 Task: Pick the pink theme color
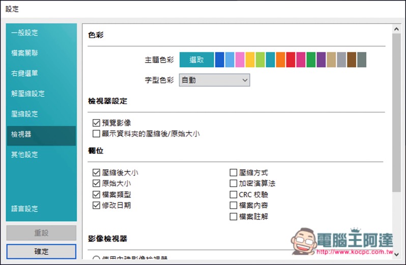[x=240, y=60]
